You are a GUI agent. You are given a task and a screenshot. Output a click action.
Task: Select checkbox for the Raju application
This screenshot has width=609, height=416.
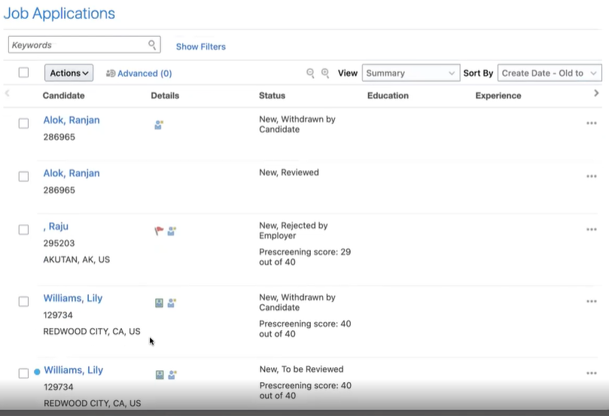coord(23,229)
